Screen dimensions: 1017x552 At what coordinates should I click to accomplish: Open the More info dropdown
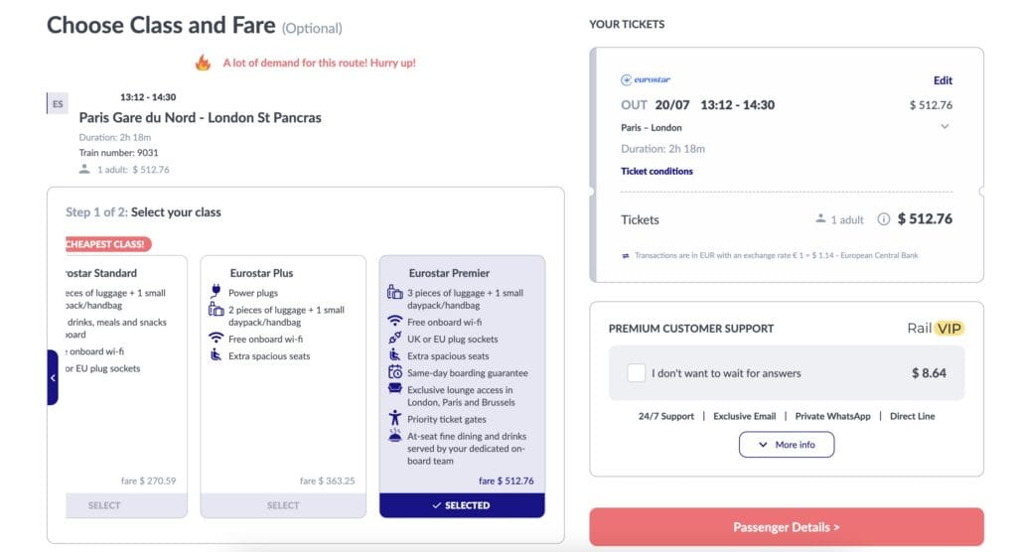tap(787, 445)
